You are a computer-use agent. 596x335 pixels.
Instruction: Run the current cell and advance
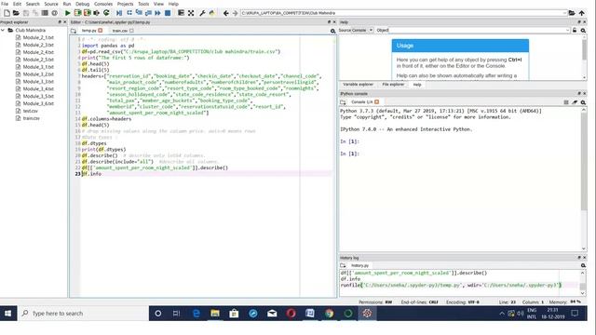click(87, 13)
